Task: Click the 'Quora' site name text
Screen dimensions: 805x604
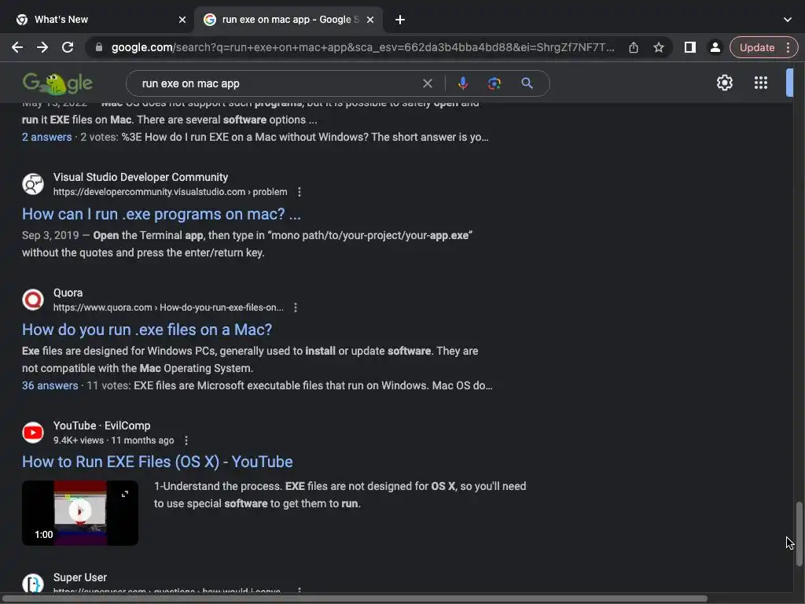Action: click(68, 293)
